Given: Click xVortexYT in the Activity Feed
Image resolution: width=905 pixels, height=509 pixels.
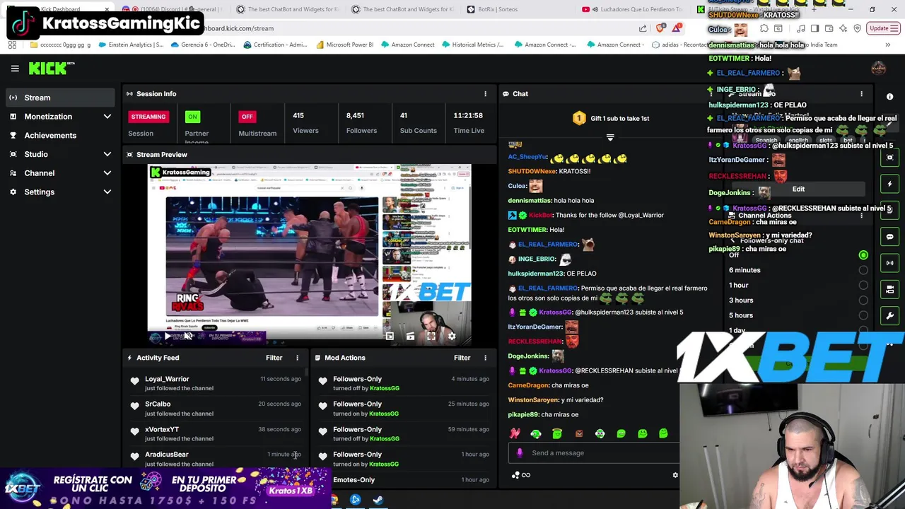Looking at the screenshot, I should pos(162,429).
